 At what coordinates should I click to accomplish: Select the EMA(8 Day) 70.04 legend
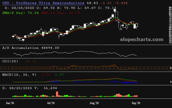tap(21, 13)
